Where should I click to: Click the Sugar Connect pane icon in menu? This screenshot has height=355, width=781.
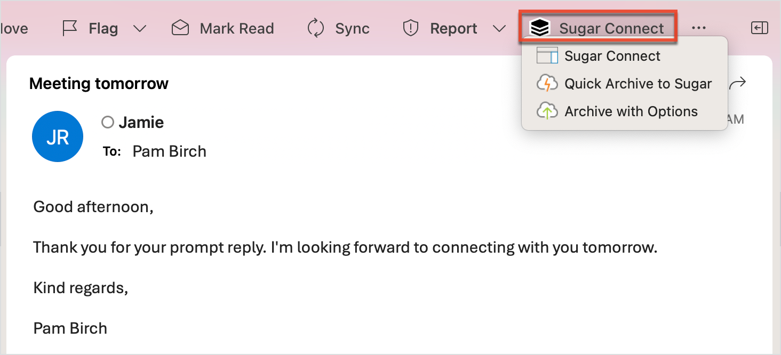pyautogui.click(x=547, y=56)
